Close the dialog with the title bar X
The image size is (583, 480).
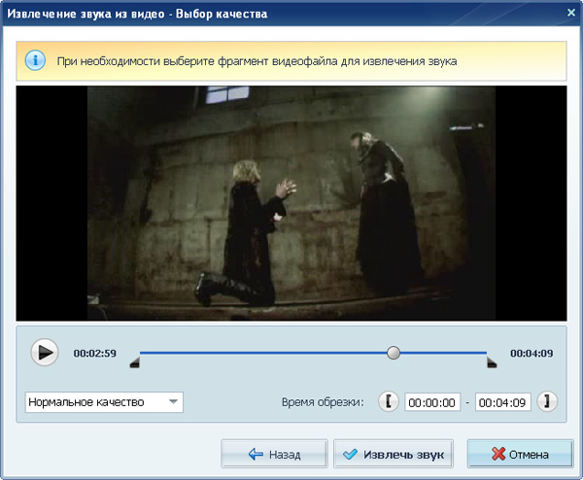[571, 13]
